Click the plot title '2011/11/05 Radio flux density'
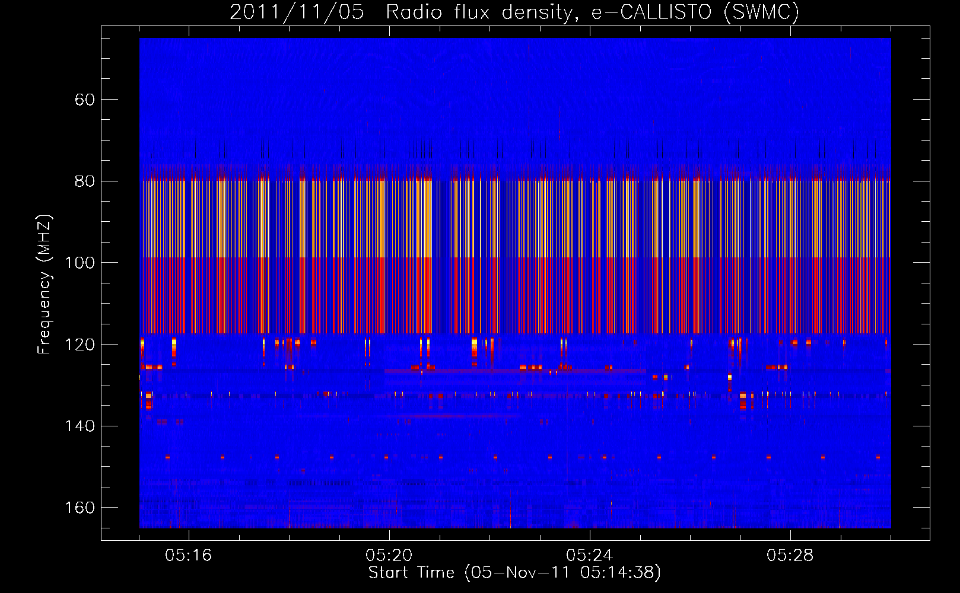 click(514, 12)
